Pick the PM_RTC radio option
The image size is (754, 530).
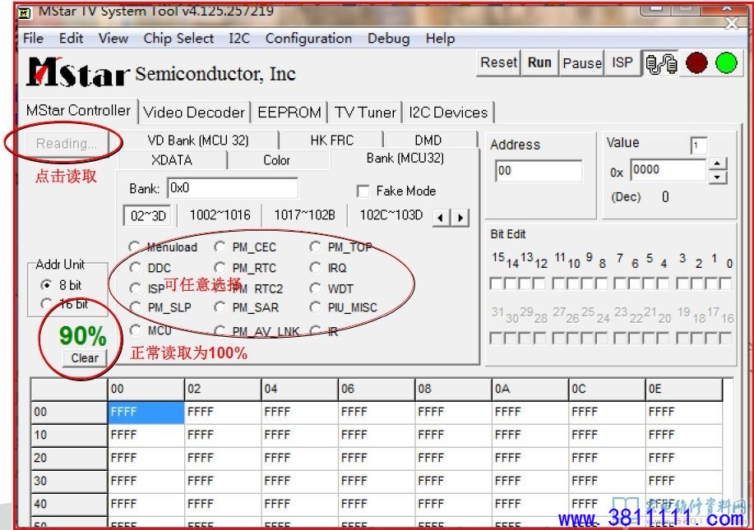tap(220, 268)
